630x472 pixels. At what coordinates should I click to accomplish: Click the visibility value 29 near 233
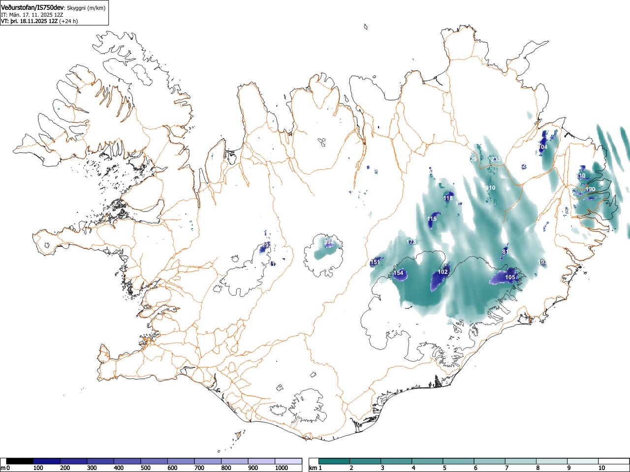click(x=473, y=159)
